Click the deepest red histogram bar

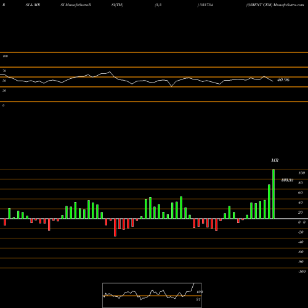115,227
